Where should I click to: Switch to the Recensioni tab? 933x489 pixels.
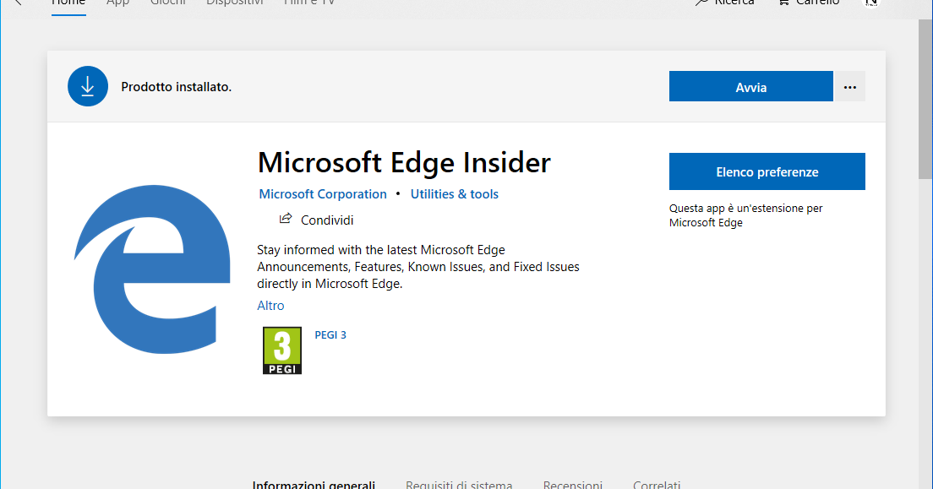pyautogui.click(x=572, y=484)
